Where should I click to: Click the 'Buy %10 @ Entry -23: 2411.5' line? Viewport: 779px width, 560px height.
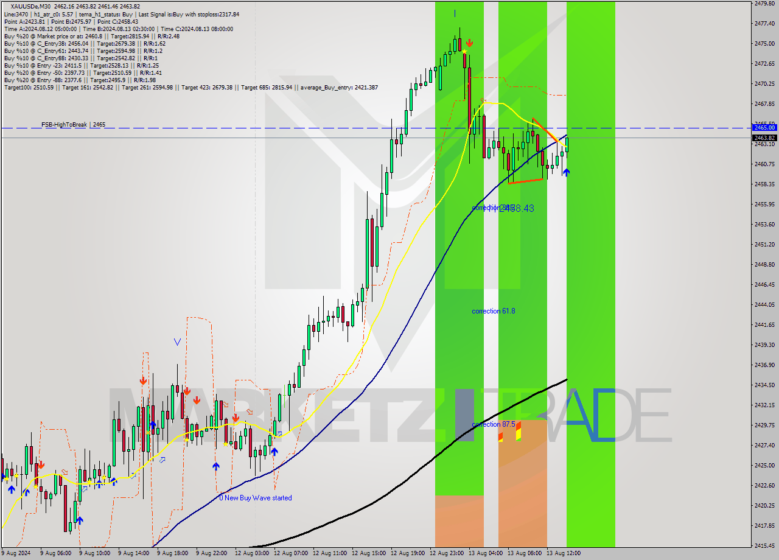(82, 65)
